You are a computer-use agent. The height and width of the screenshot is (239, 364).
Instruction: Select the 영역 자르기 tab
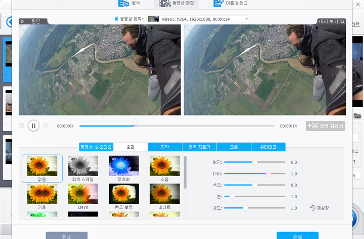(199, 147)
